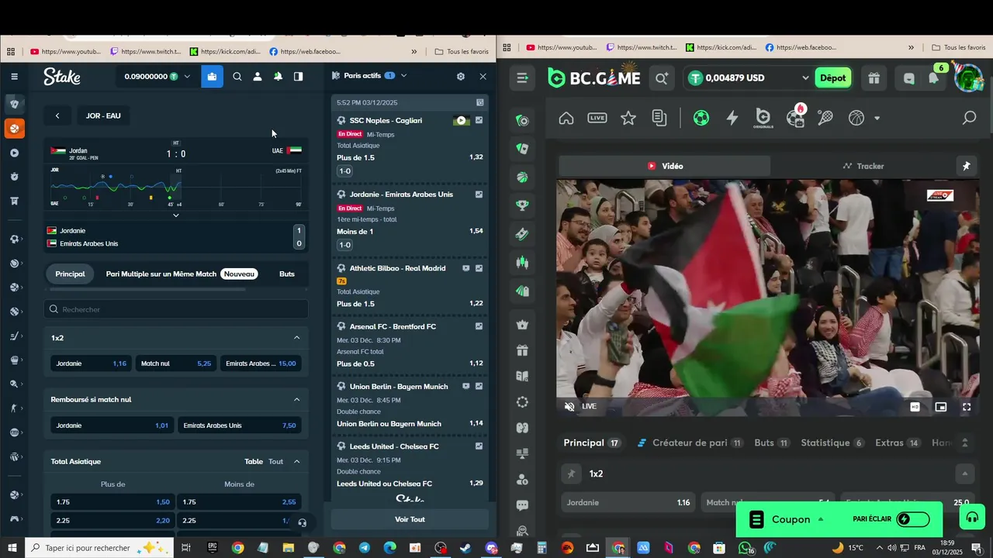The height and width of the screenshot is (558, 993).
Task: Open BC.Game live support headset button
Action: click(972, 518)
